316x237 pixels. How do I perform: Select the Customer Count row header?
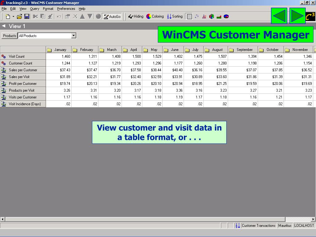(x=23, y=63)
